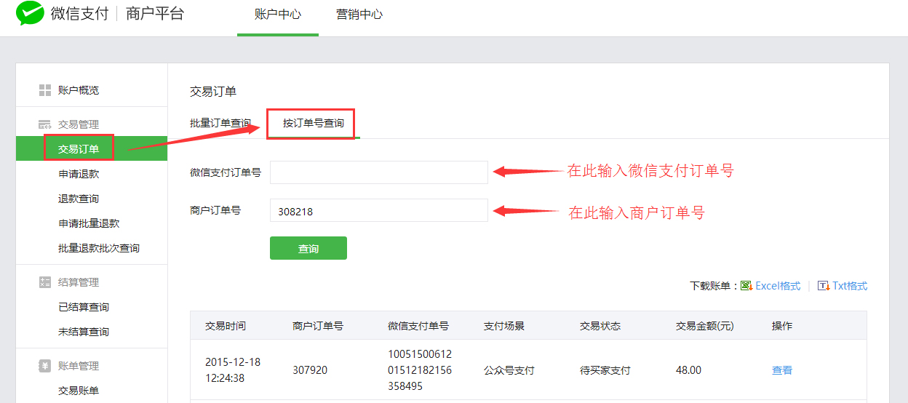Open 申请退款 in the sidebar
Screen dimensions: 908x403
click(79, 174)
